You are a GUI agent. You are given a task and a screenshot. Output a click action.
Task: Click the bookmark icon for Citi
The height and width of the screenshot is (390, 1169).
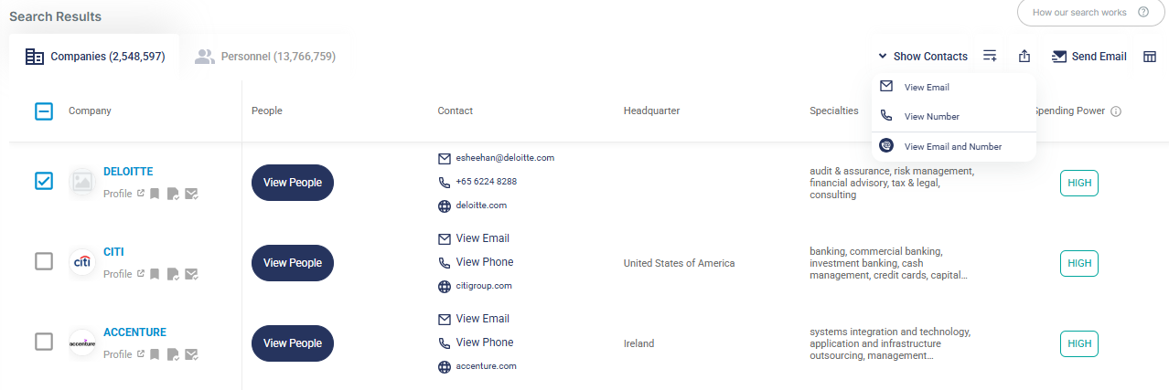pyautogui.click(x=156, y=274)
